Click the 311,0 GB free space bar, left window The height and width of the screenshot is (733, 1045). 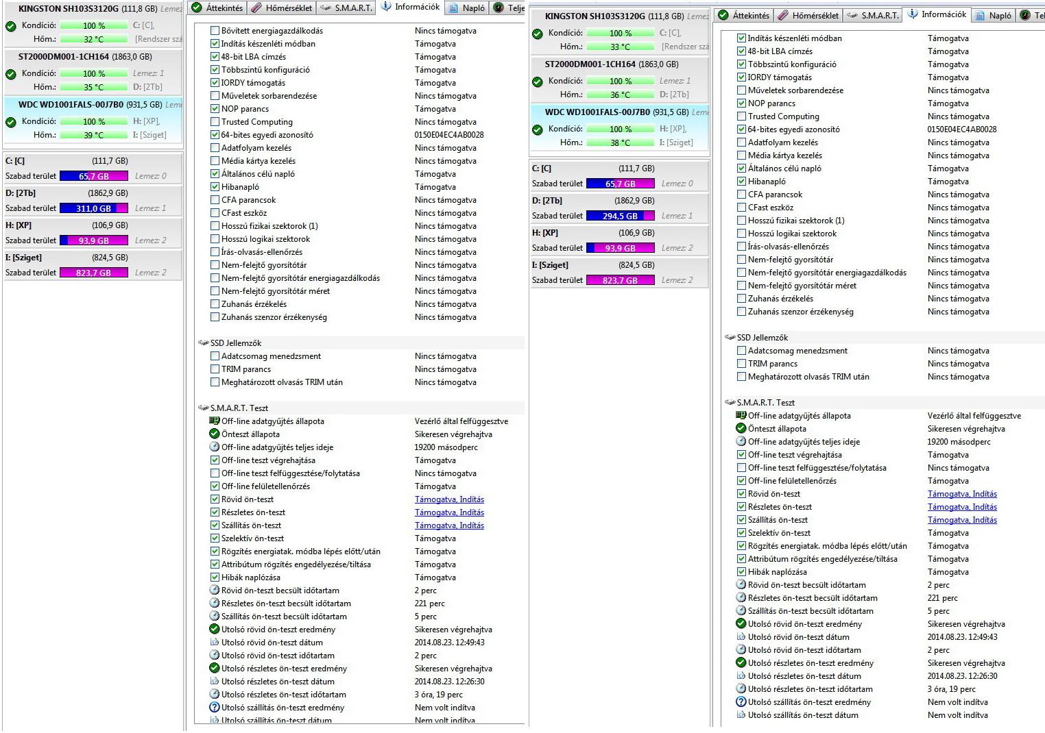coord(94,208)
